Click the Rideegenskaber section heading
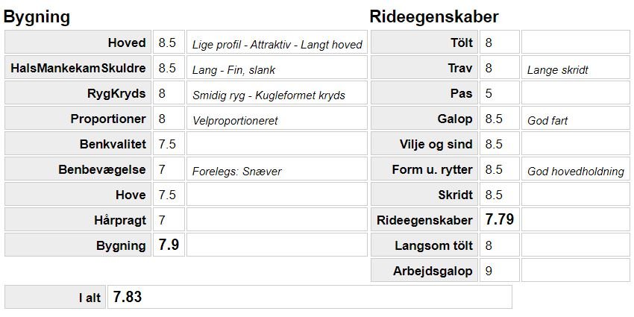The height and width of the screenshot is (317, 634). coord(434,17)
